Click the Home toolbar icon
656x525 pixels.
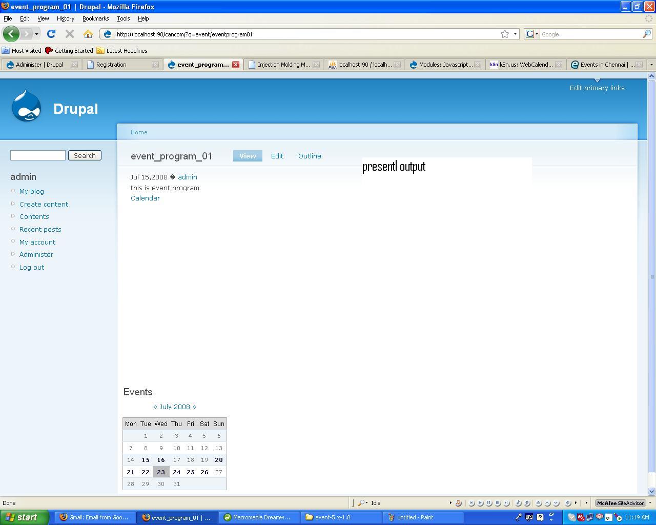88,34
